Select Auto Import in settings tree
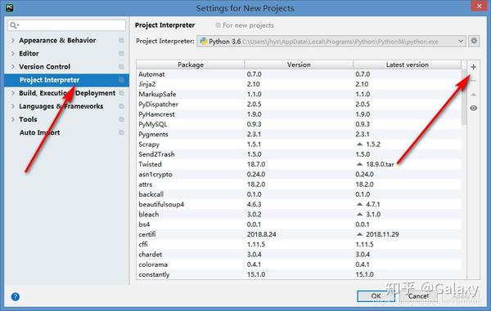491x311 pixels. tap(39, 132)
